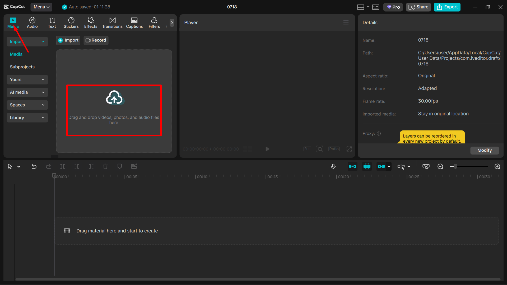Click the Export button

point(447,7)
